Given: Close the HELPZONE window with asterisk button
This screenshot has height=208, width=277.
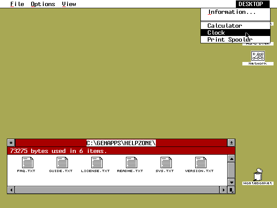Looking at the screenshot, I should pos(11,143).
